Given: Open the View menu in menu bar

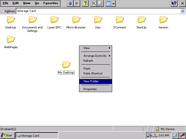Looking at the screenshot, I should coord(26,3).
